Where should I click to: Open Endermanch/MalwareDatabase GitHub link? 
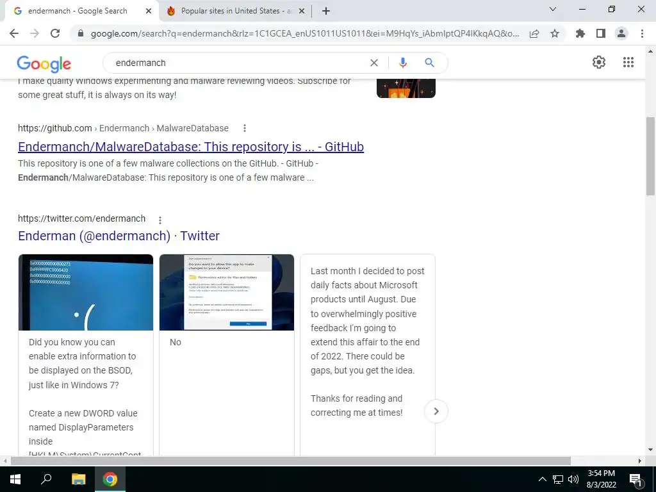(191, 147)
